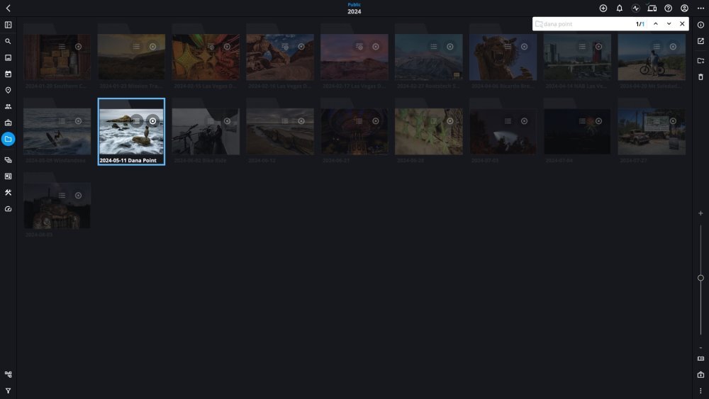Click the add plus circle icon

(603, 9)
